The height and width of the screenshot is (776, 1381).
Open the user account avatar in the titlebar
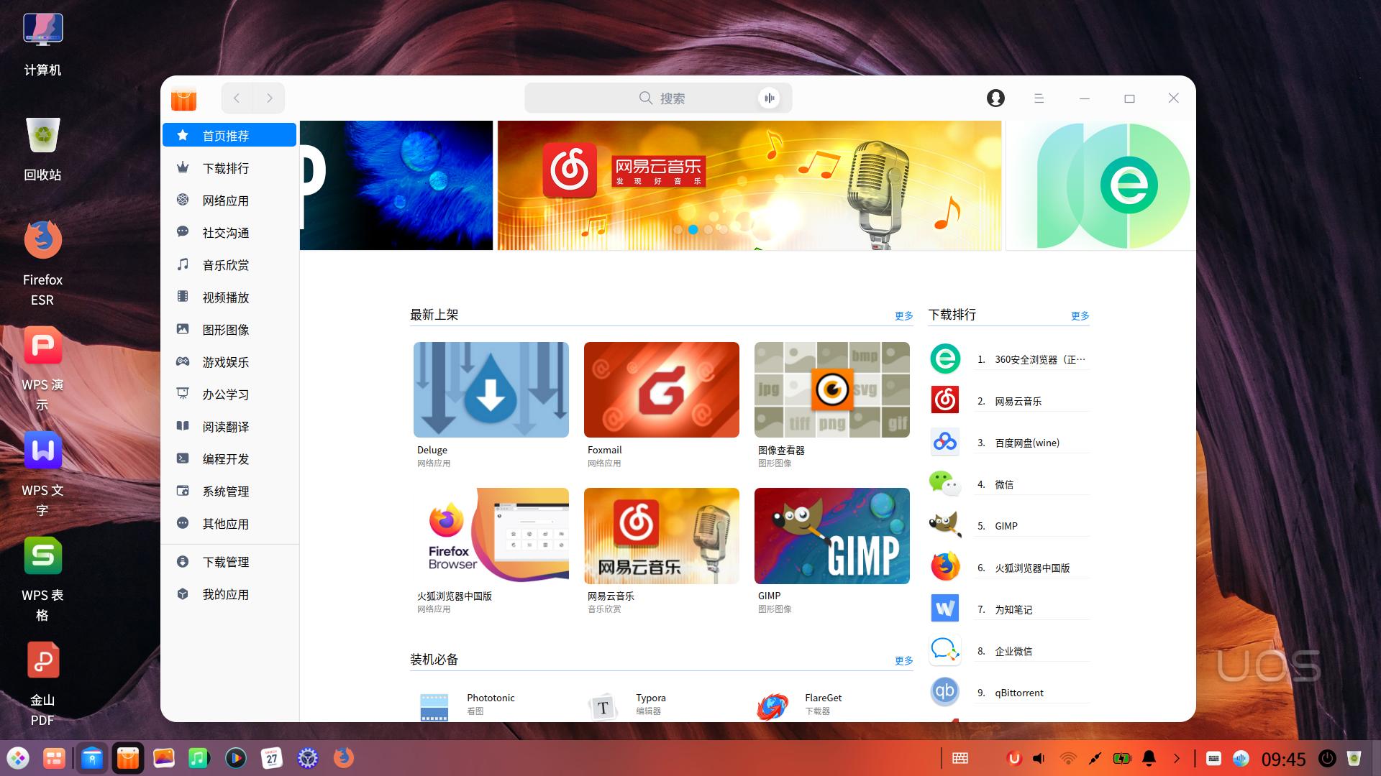pyautogui.click(x=995, y=98)
